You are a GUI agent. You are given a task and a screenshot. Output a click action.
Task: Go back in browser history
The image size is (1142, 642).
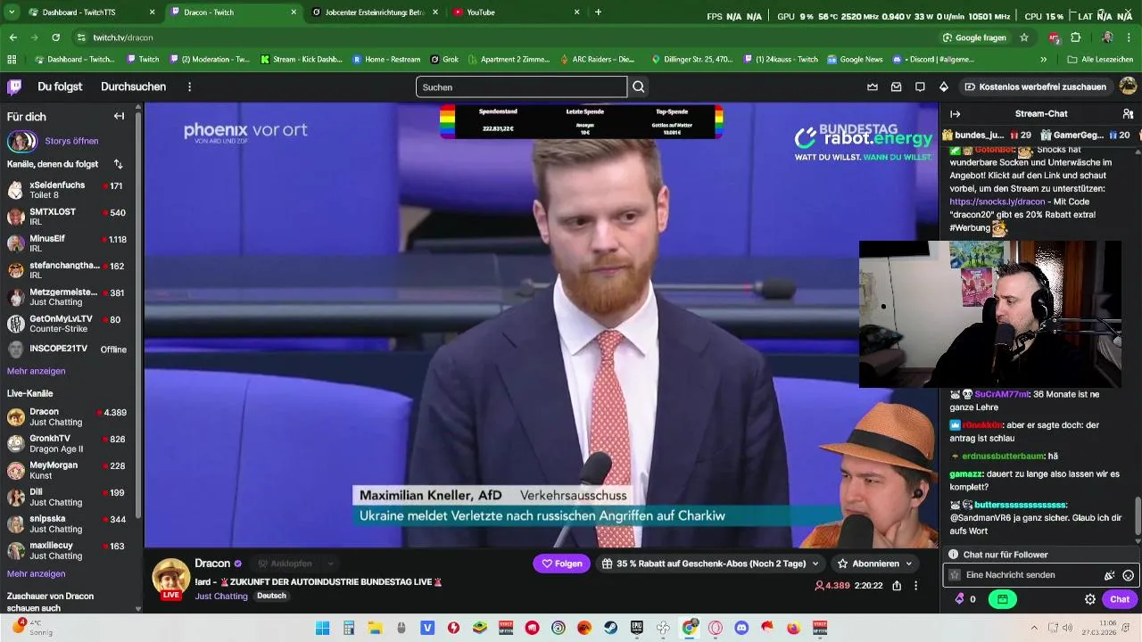[x=12, y=37]
